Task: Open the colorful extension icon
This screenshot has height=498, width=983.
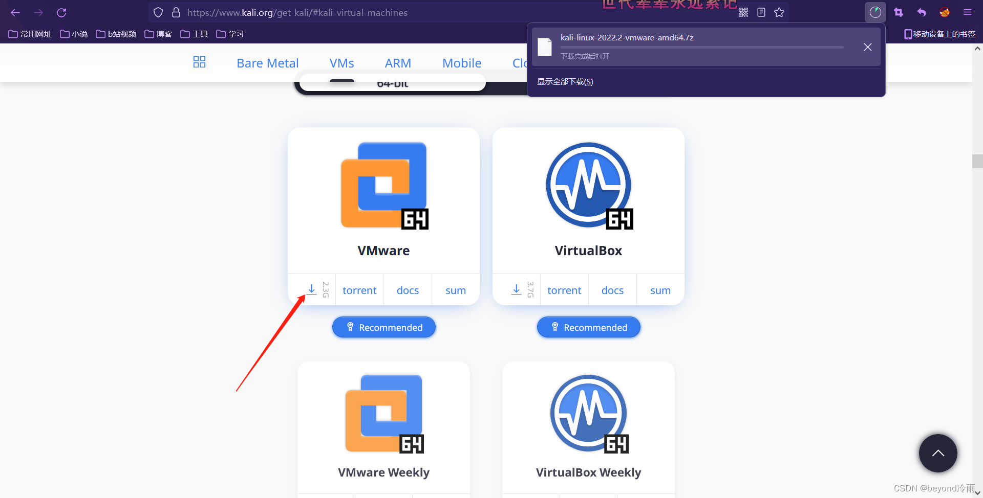Action: click(x=945, y=13)
